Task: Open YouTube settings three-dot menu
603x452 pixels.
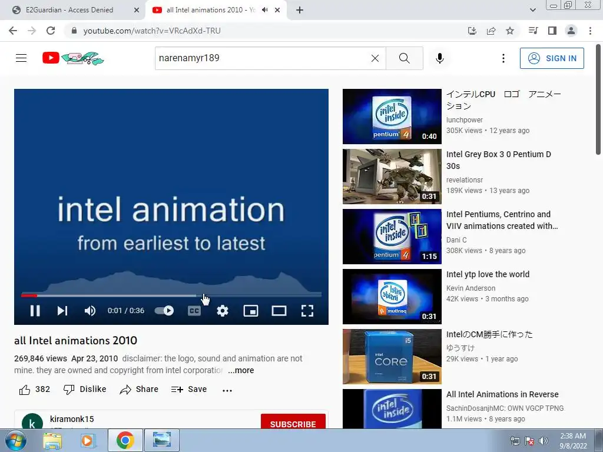Action: coord(503,58)
